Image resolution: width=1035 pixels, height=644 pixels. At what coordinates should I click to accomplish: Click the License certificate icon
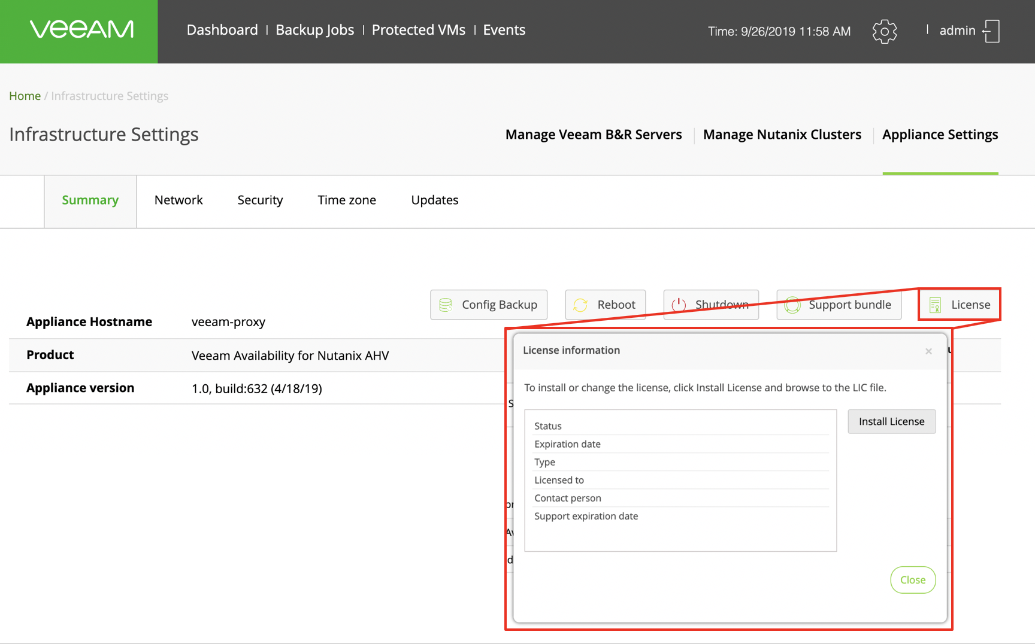click(x=935, y=305)
